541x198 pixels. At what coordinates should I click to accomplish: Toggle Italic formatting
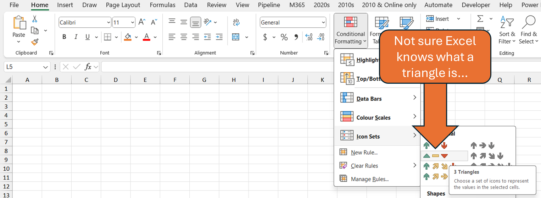click(76, 37)
